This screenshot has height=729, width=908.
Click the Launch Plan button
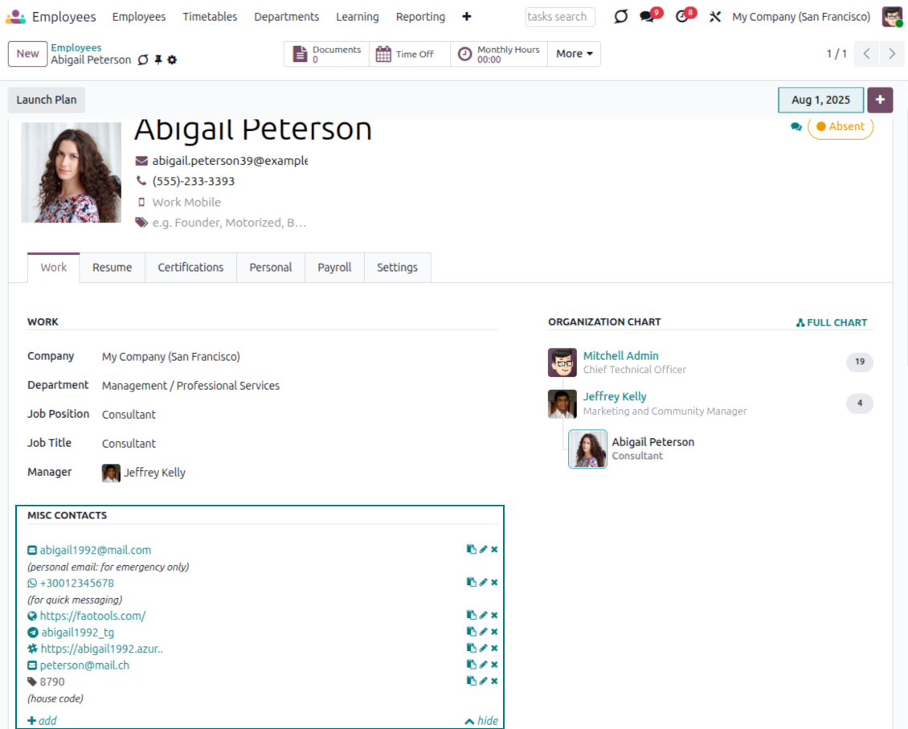[47, 100]
